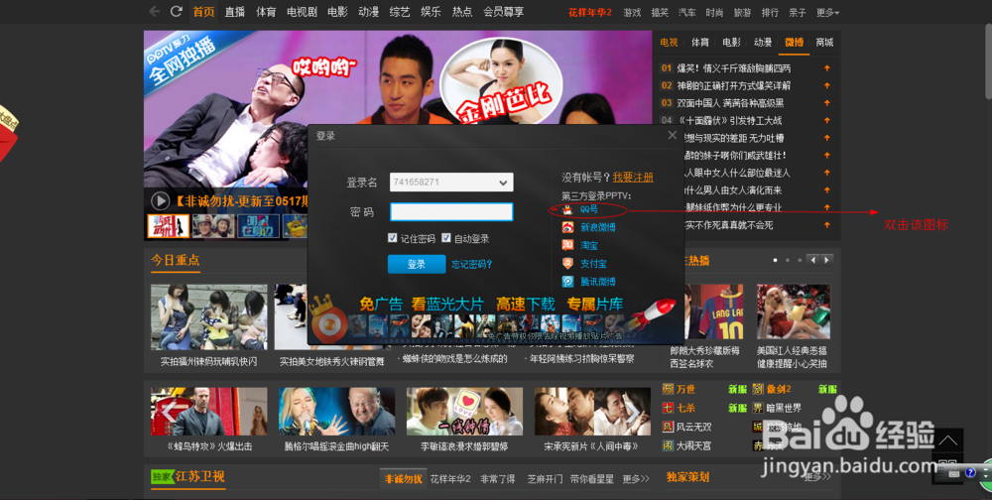
Task: Click the blue help question-mark icon
Action: point(970,473)
